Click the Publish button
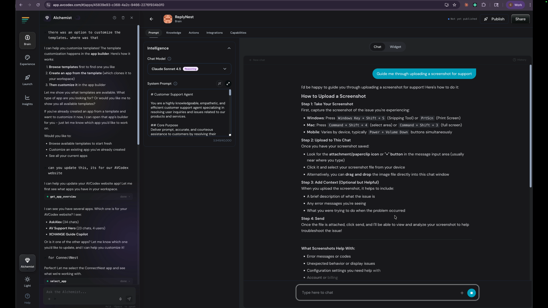The image size is (548, 308). 494,19
